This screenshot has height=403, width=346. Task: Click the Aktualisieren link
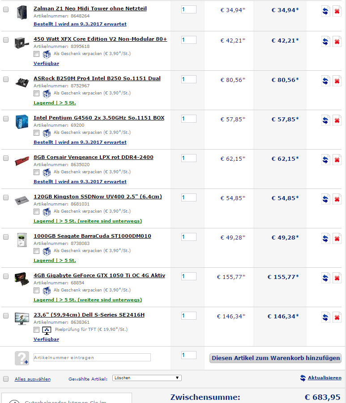click(325, 378)
